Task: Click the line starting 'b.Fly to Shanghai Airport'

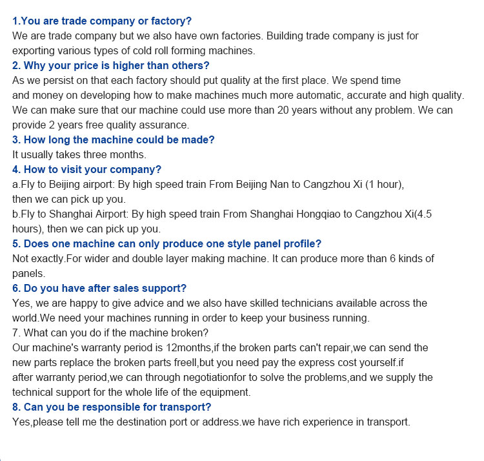Action: pos(222,214)
